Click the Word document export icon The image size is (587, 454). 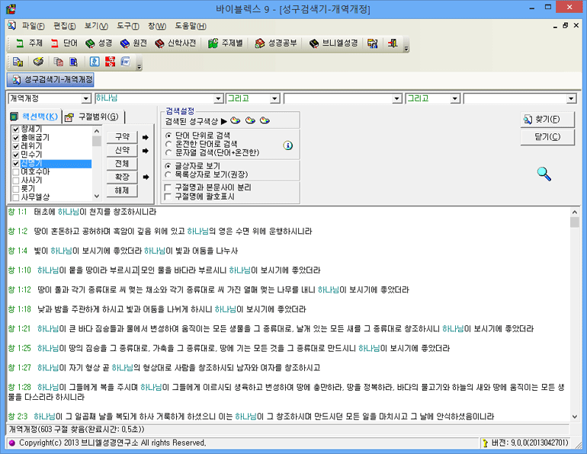126,62
